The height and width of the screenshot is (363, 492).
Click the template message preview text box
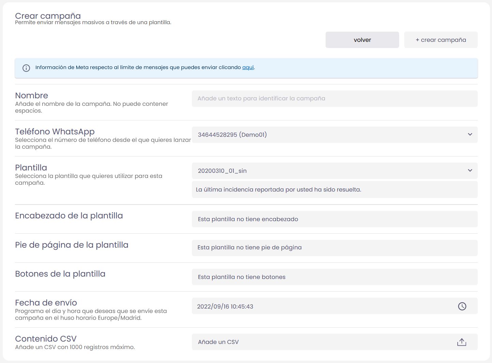(334, 189)
